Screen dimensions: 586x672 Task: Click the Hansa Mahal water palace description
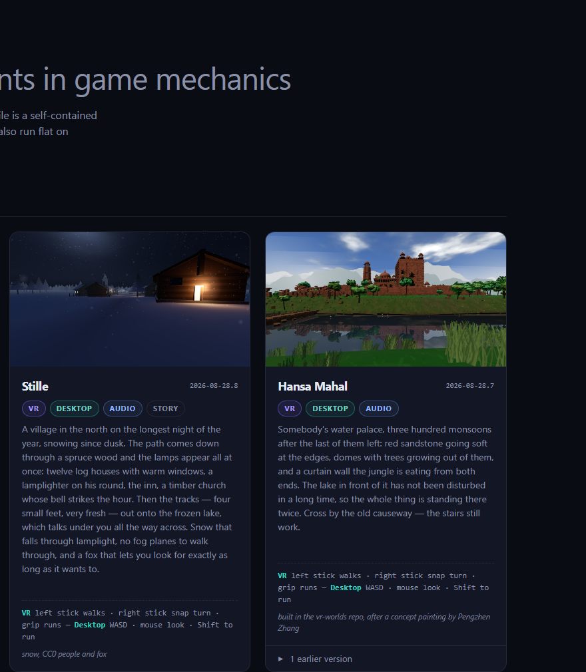[386, 478]
